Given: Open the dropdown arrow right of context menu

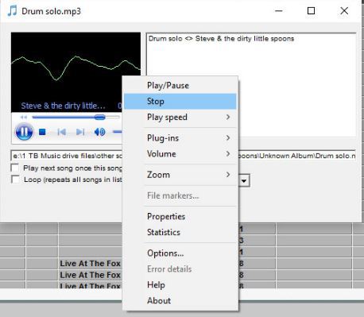Looking at the screenshot, I should (244, 181).
